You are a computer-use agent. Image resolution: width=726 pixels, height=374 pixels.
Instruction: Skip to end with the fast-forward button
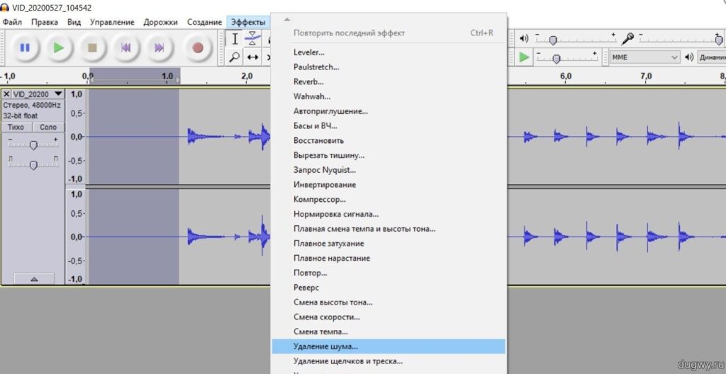click(x=160, y=47)
